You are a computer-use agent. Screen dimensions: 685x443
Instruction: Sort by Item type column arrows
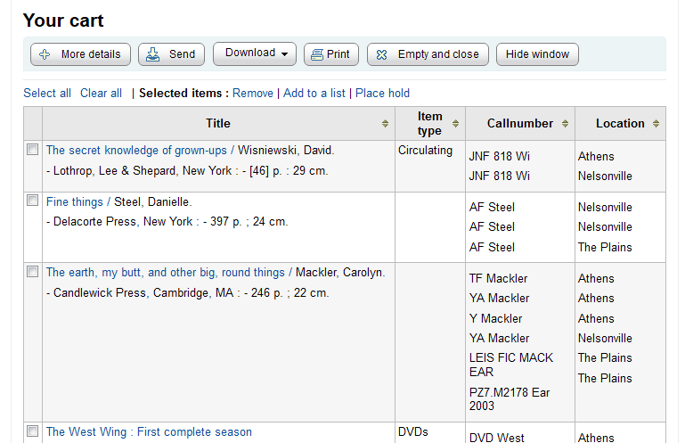(455, 124)
